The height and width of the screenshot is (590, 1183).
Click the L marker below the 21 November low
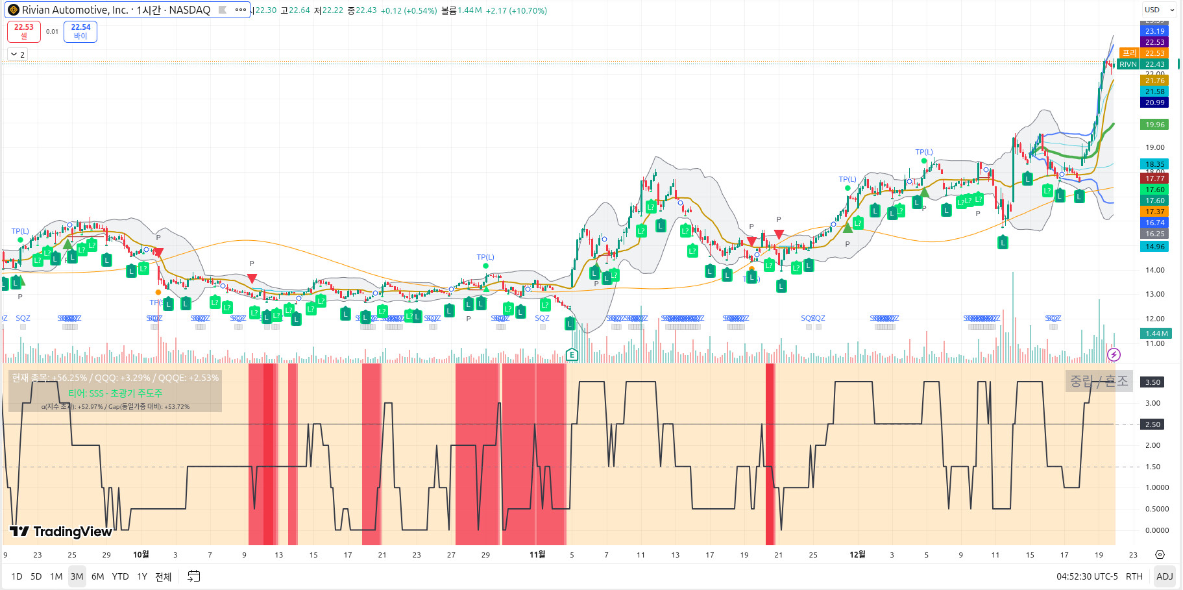click(x=781, y=286)
